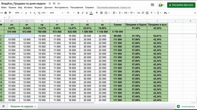This screenshot has height=110, width=197.
Task: Select column D header
Action: (42, 21)
